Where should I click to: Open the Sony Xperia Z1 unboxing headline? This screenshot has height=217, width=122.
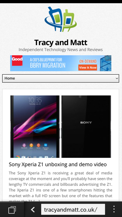click(58, 164)
